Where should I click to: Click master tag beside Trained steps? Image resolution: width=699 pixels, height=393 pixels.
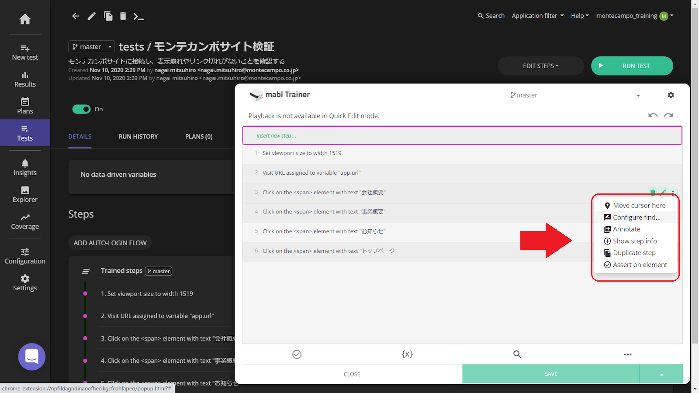point(159,271)
